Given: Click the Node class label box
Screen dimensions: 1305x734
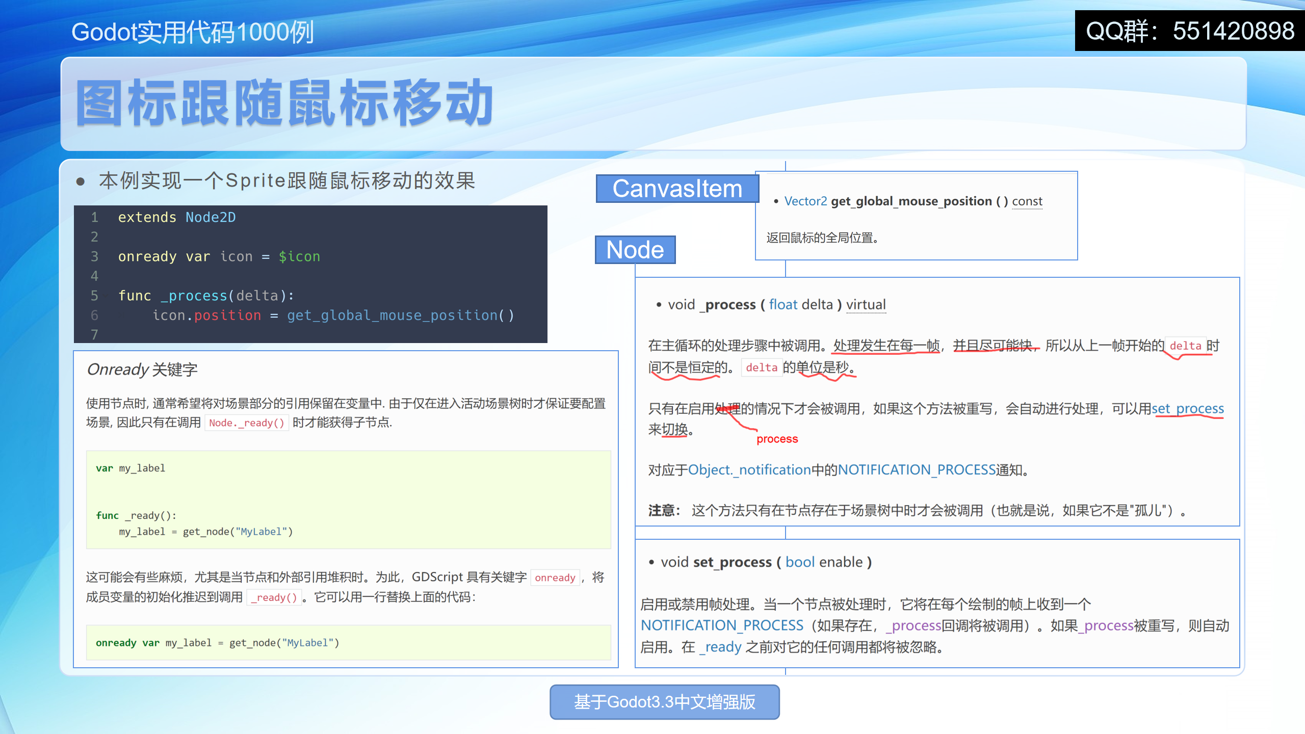Looking at the screenshot, I should pos(635,250).
